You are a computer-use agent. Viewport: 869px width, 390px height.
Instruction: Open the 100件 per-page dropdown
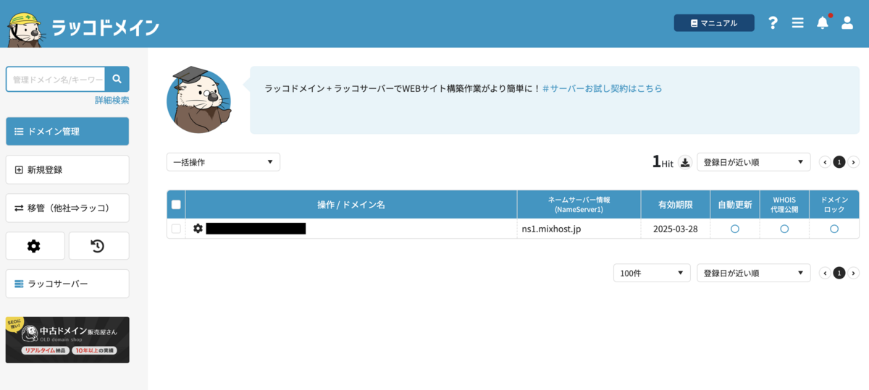(652, 273)
